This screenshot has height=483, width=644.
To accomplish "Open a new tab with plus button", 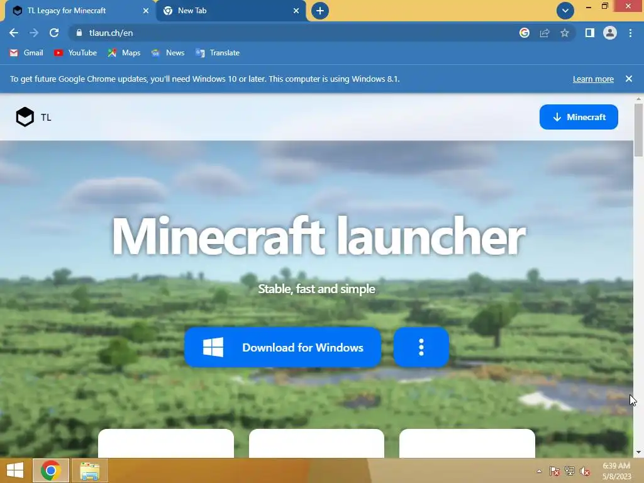I will point(320,11).
